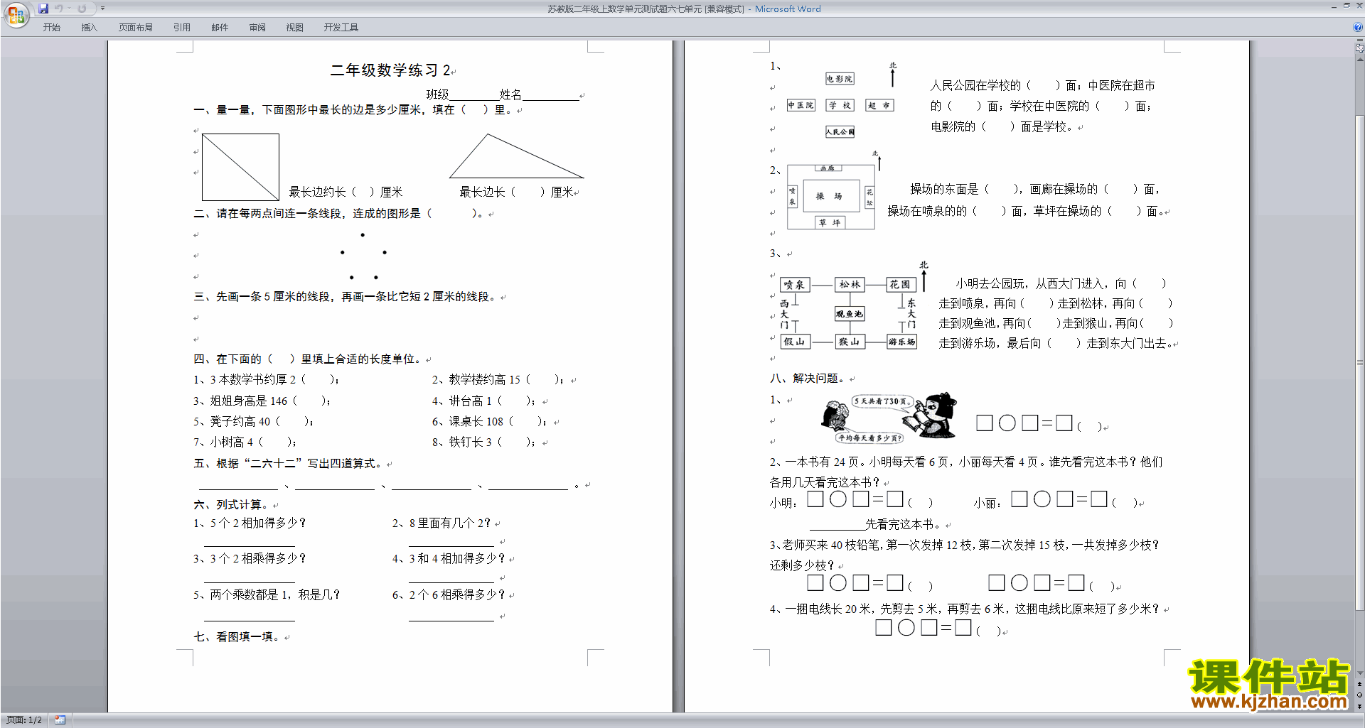Image resolution: width=1365 pixels, height=728 pixels.
Task: Click the vertical scrollbar up arrow
Action: pyautogui.click(x=1360, y=60)
